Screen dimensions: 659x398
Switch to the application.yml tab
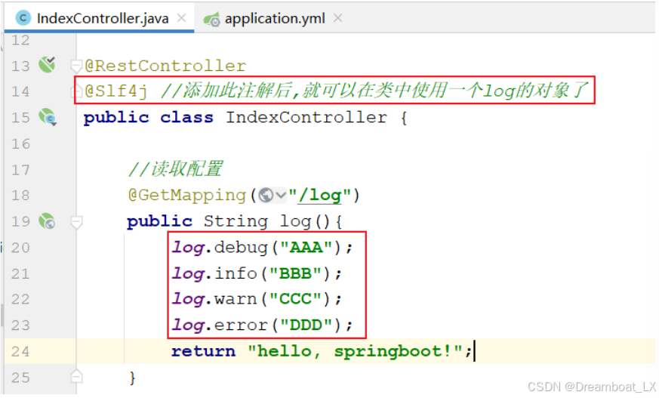pos(273,18)
